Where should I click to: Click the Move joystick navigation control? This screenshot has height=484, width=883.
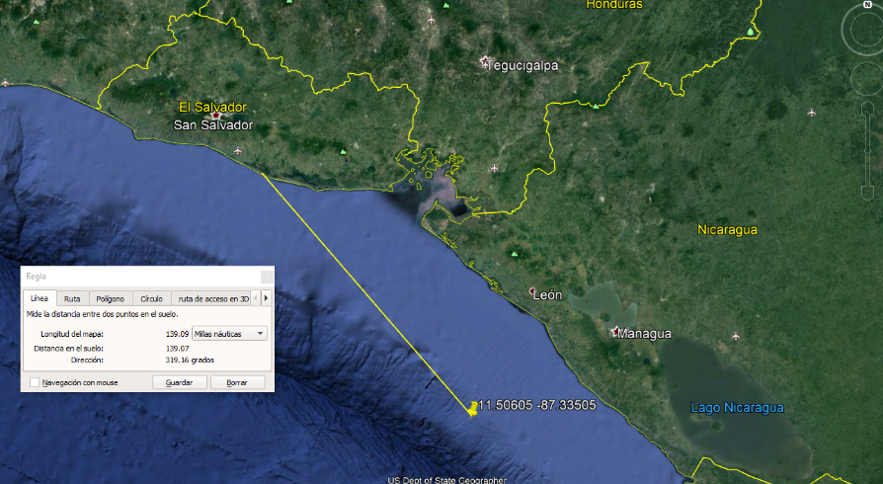pos(867,77)
